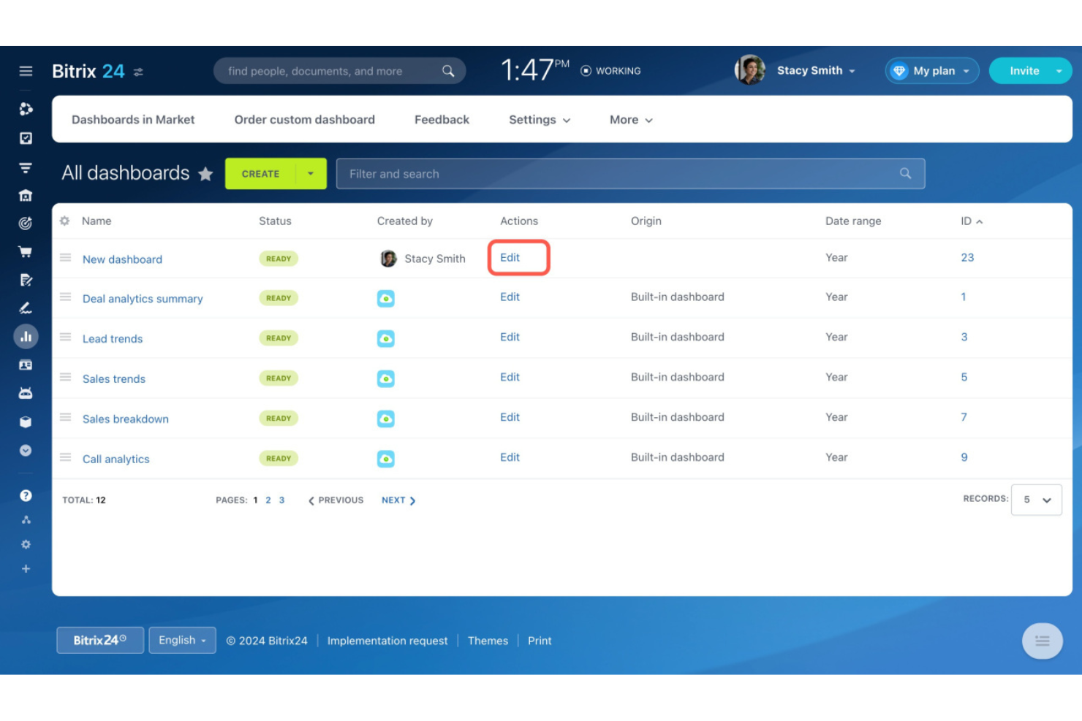Open the Market box icon in sidebar

(26, 421)
